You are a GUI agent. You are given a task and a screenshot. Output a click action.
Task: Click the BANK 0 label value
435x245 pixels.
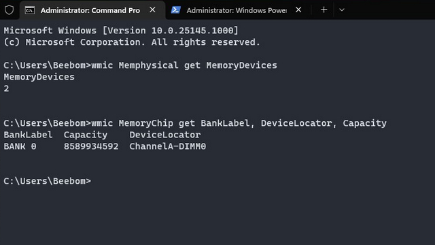point(20,146)
